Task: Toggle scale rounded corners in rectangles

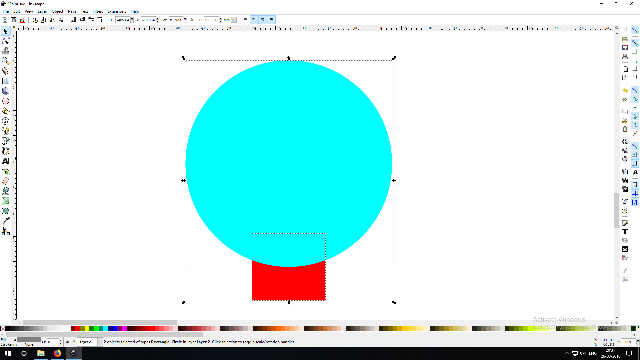Action: point(254,20)
